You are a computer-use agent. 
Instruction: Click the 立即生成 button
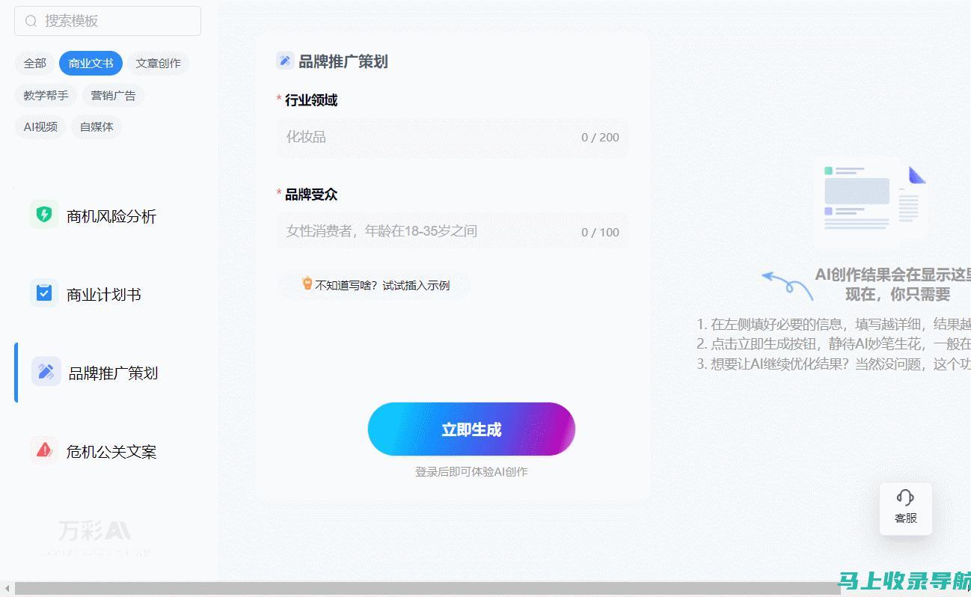click(x=471, y=429)
